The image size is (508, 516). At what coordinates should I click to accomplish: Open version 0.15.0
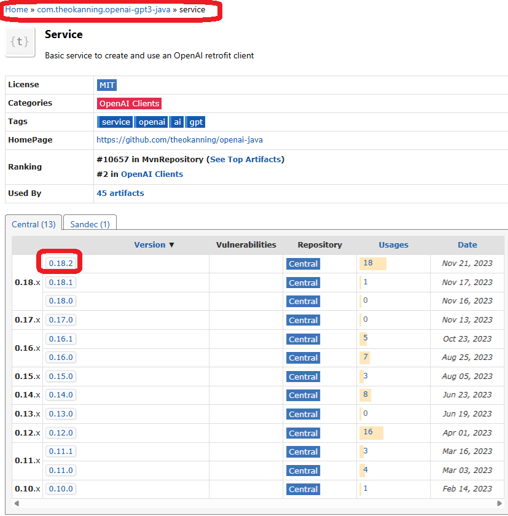coord(61,377)
